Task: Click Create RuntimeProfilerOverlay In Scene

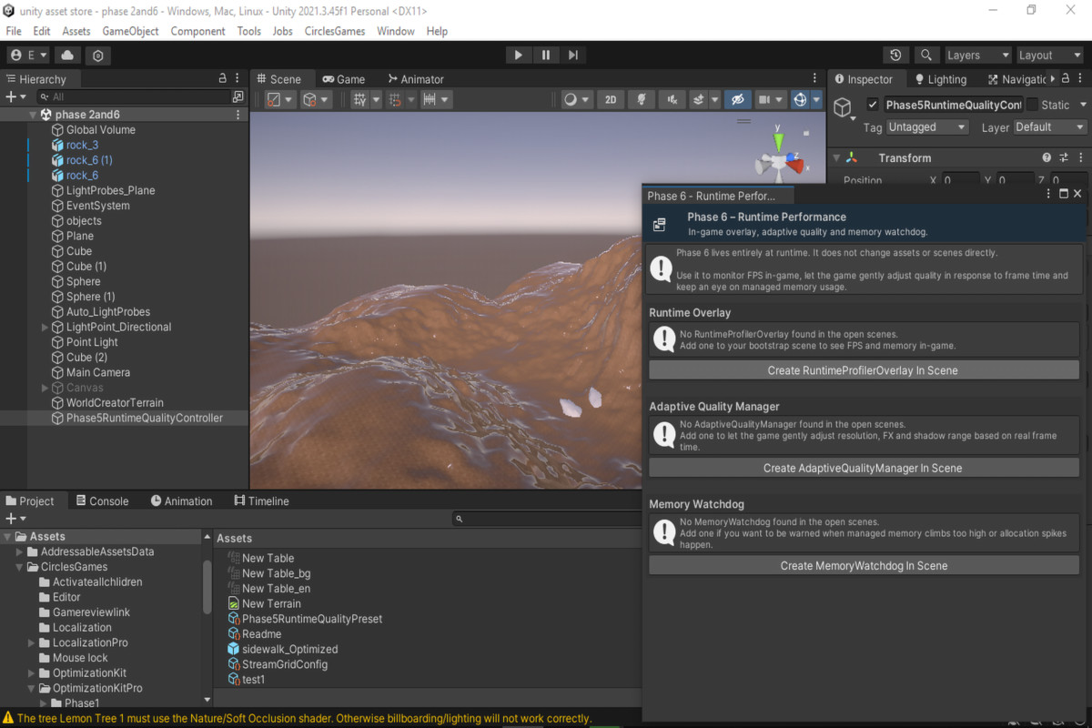Action: (864, 370)
